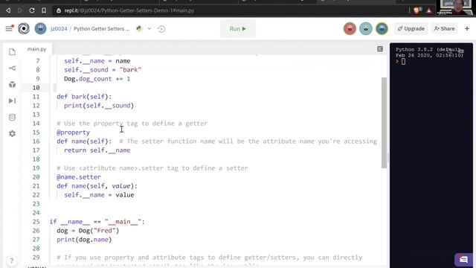Click 'print(dog.name)' code line

point(84,240)
